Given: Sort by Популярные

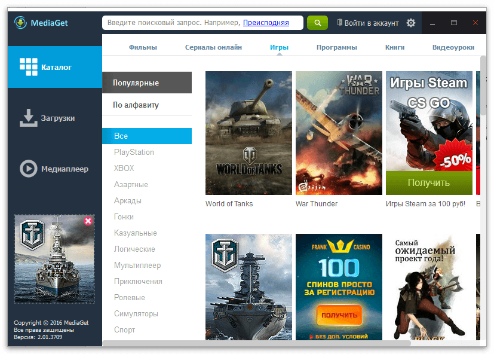Looking at the screenshot, I should click(147, 83).
